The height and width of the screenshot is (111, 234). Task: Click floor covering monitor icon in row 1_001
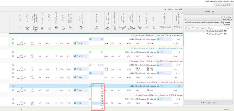point(158,39)
